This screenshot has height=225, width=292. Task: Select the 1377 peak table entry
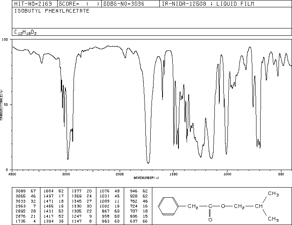tap(82, 191)
